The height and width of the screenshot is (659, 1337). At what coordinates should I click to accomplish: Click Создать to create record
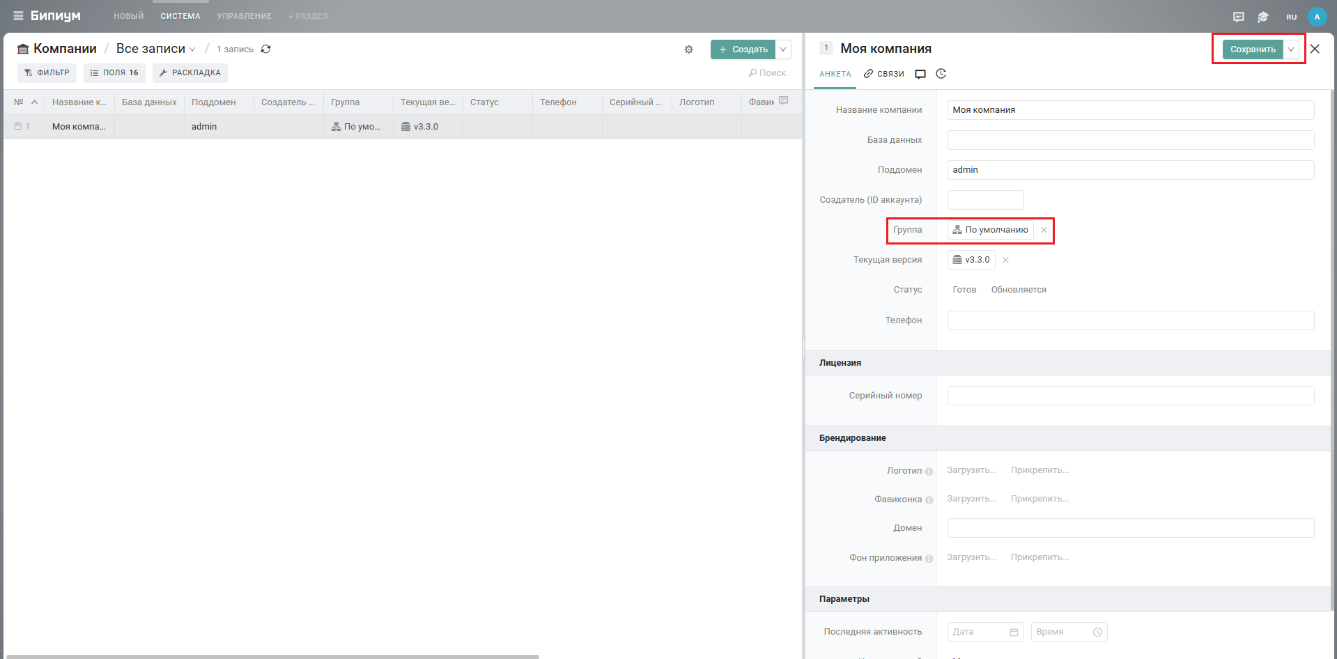coord(743,49)
